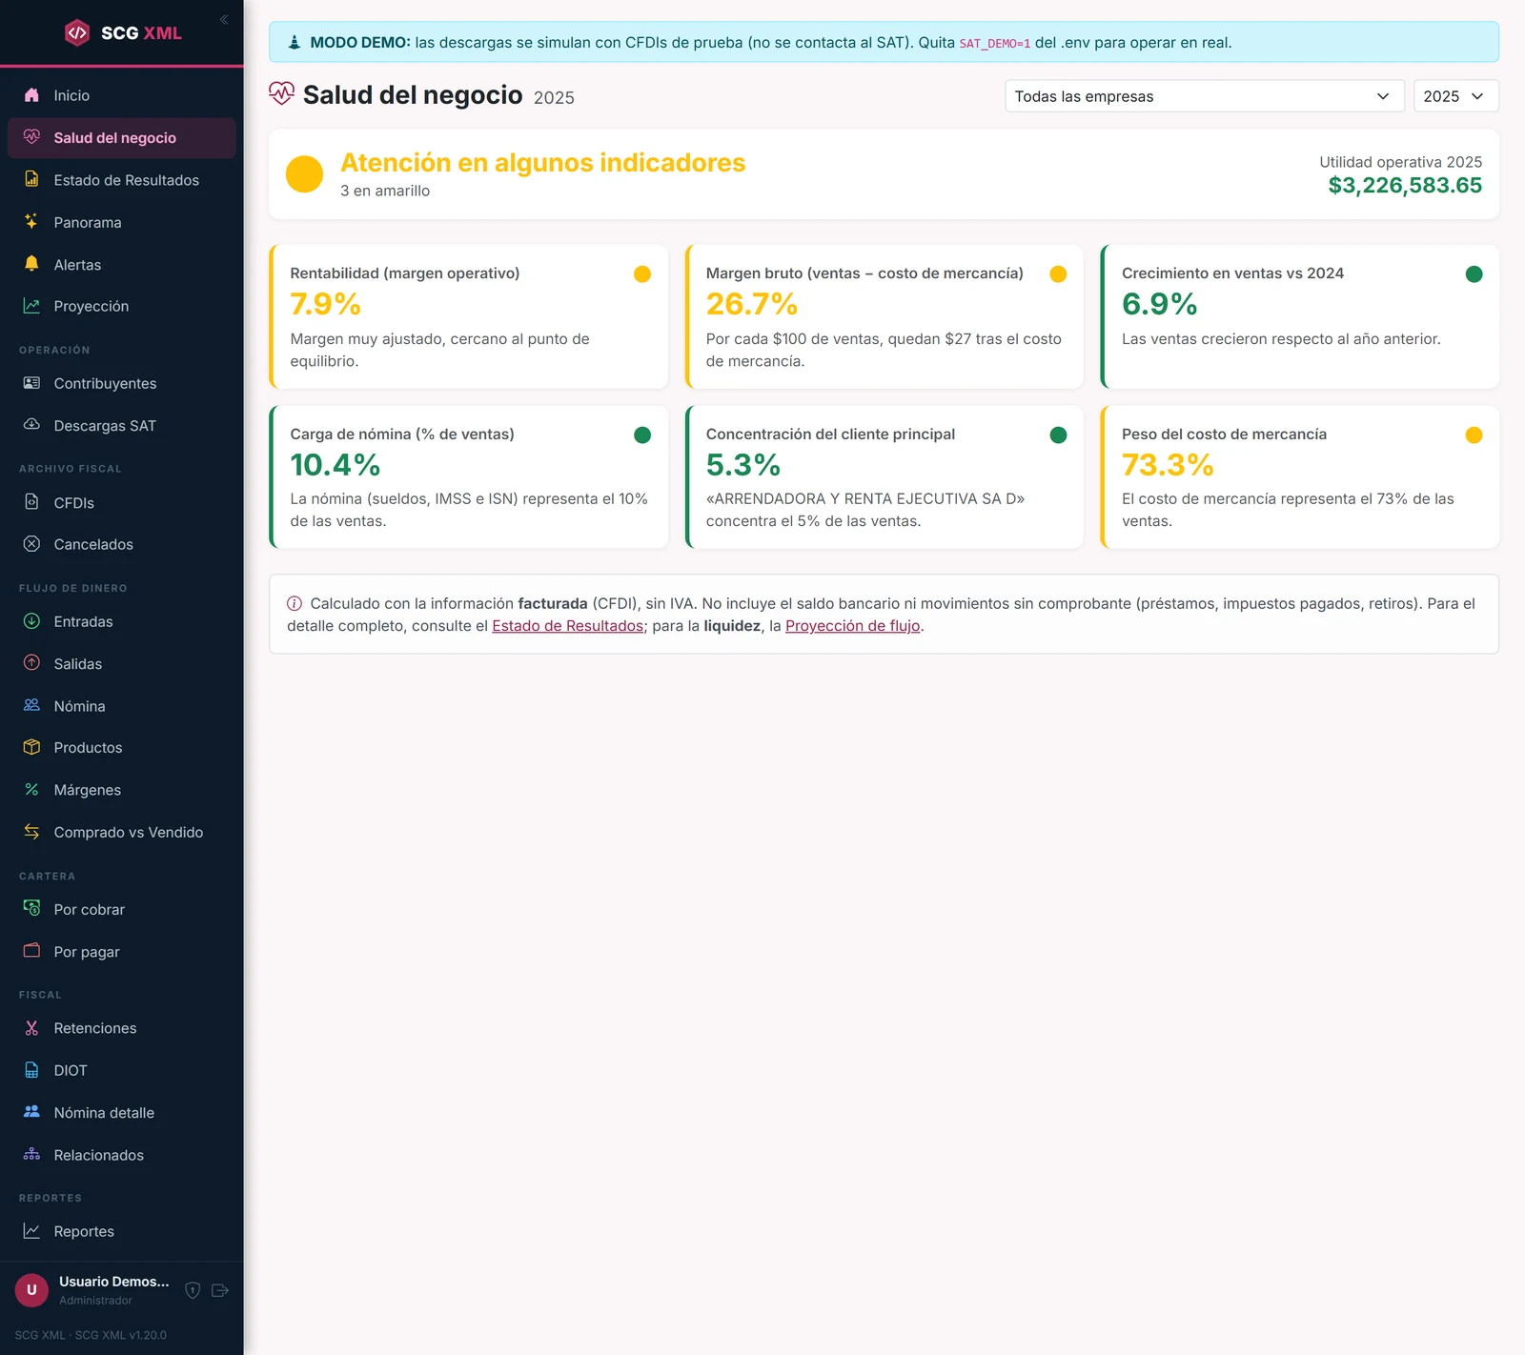Screen dimensions: 1525x1355
Task: Open the Nómina menu item
Action: click(x=122, y=706)
